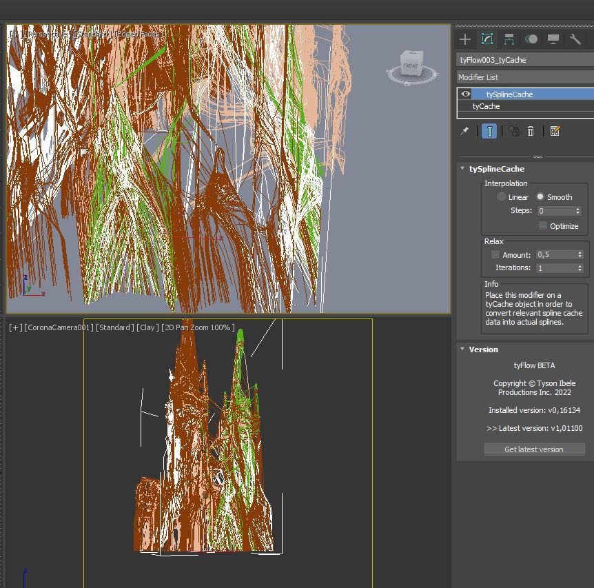Switch to the Hierarchy panel icon
Screen dimensions: 594x588
[509, 39]
